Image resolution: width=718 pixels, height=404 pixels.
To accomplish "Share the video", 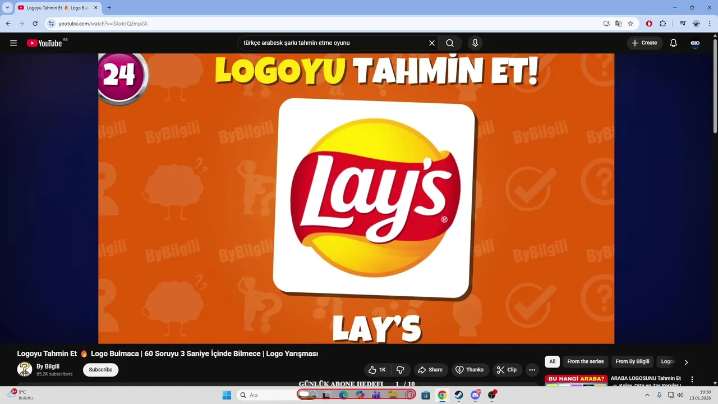I will coord(430,370).
